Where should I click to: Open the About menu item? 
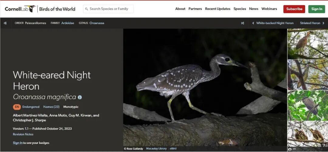[x=180, y=9]
